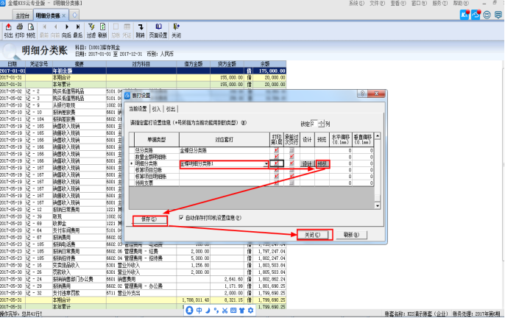
Task: Toggle 打印第1层 checkbox in 明细分类账 row
Action: pos(277,163)
